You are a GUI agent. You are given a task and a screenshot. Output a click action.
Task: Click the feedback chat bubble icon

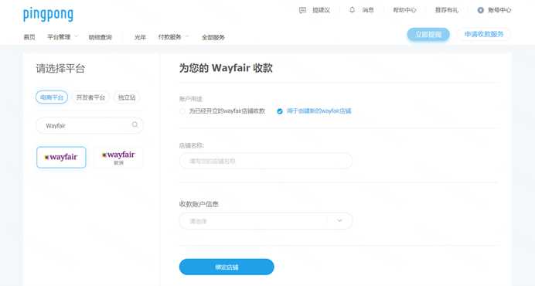pos(302,10)
